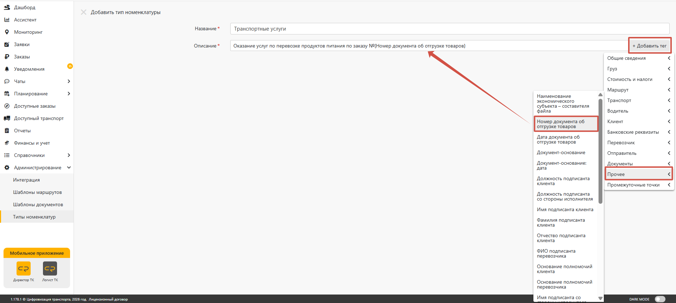Screen dimensions: 676x303
Task: Expand the Справочники submenu chevron
Action: (x=69, y=155)
